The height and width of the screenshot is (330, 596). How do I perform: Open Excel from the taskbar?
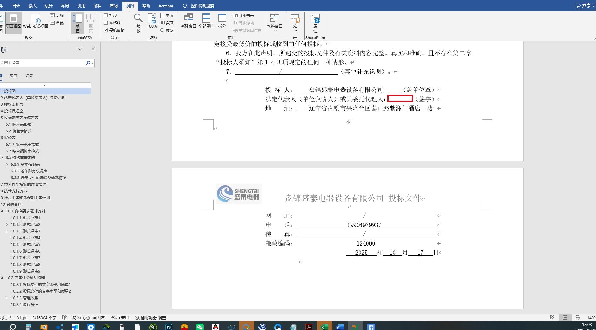coord(324,327)
